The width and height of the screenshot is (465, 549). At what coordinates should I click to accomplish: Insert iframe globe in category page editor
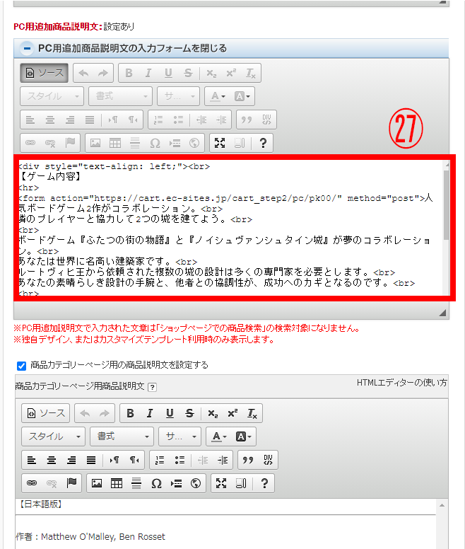[196, 483]
